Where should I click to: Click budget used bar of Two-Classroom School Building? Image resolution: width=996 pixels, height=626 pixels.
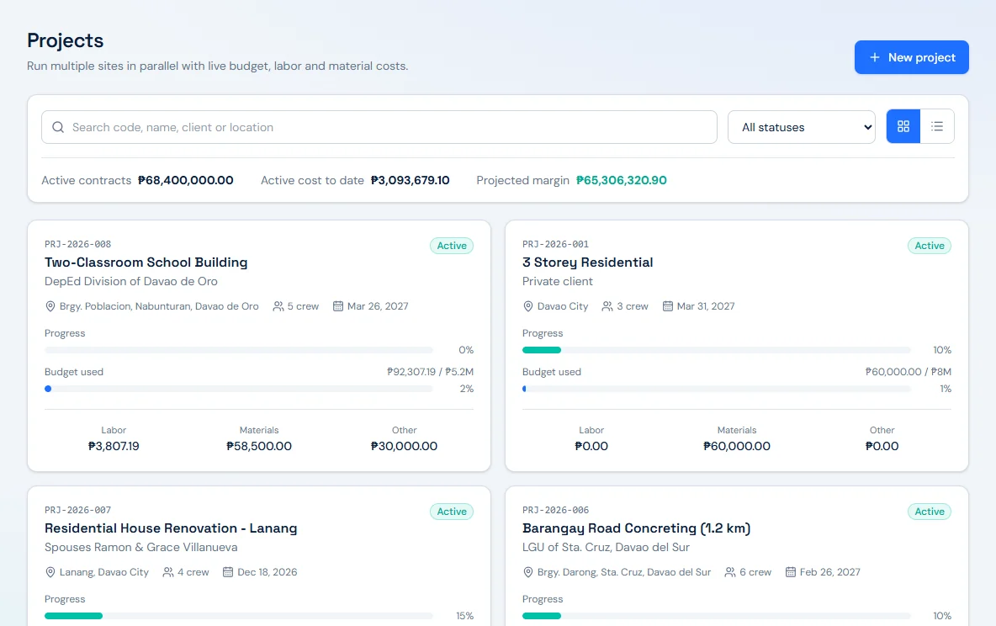(x=239, y=389)
